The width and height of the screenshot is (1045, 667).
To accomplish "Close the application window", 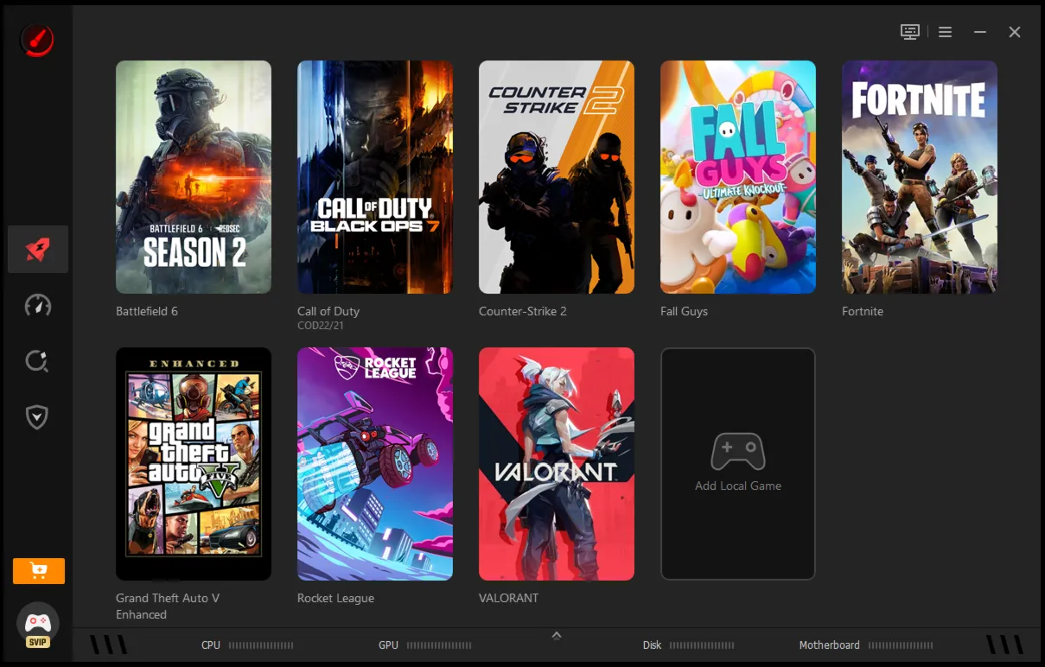I will (x=1015, y=32).
